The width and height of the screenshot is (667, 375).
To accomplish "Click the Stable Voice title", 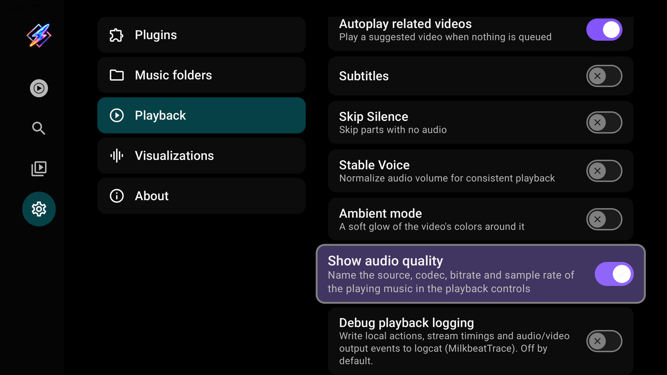I will (x=374, y=165).
